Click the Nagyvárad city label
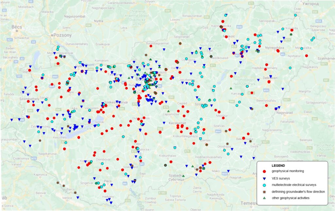The width and height of the screenshot is (335, 211). click(285, 113)
